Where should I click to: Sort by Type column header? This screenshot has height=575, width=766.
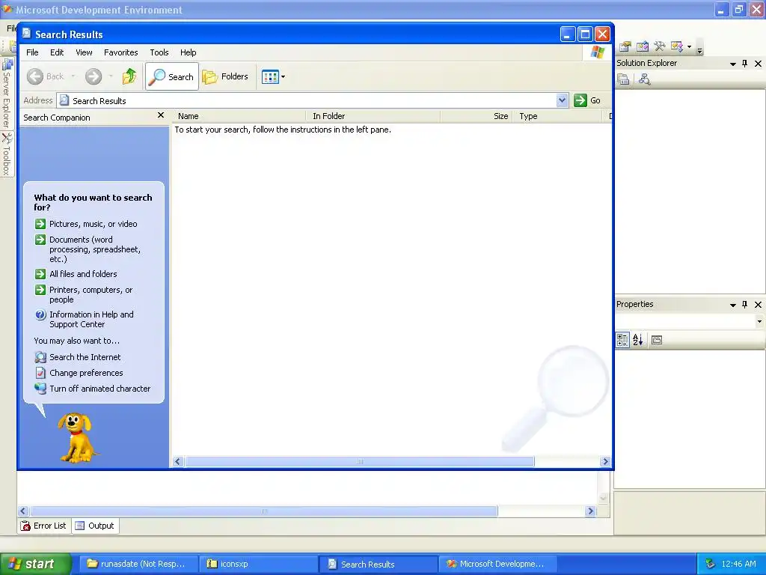point(557,116)
